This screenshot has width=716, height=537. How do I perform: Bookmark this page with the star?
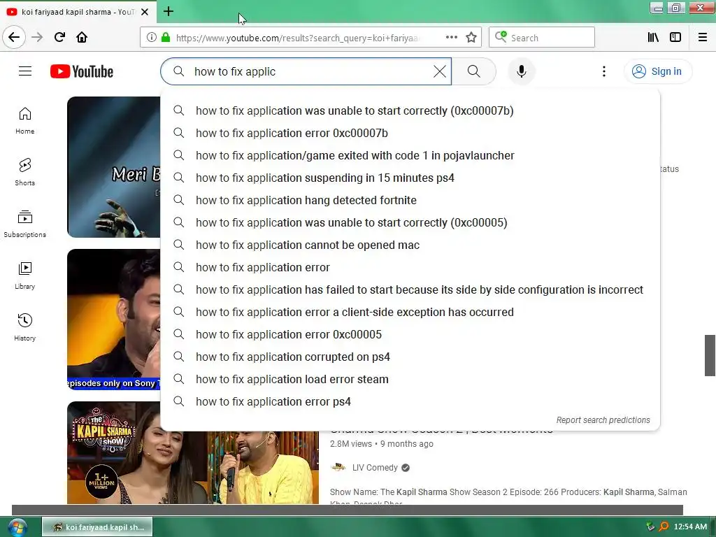[x=471, y=38]
